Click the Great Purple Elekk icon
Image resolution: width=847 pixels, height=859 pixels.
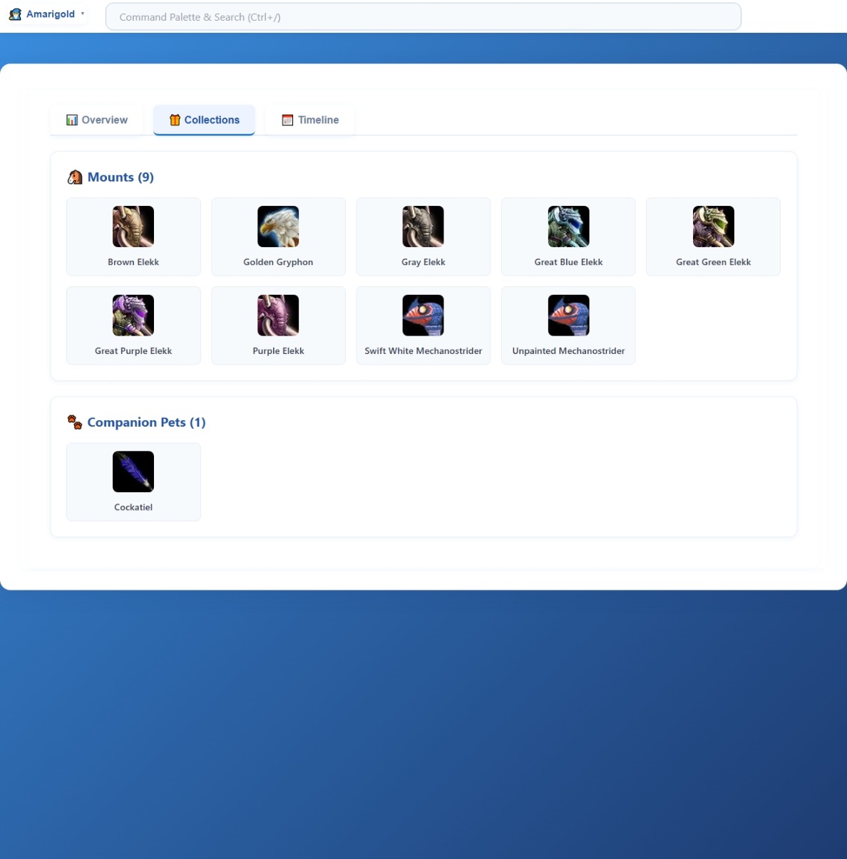pyautogui.click(x=133, y=315)
